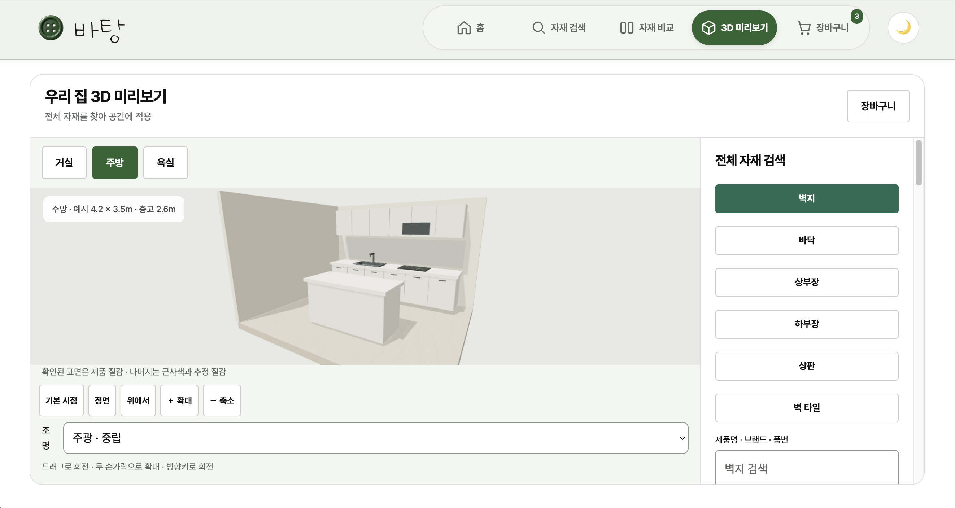Set the view to 위에서

pos(138,400)
